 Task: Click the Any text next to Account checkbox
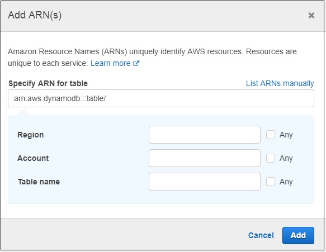286,158
